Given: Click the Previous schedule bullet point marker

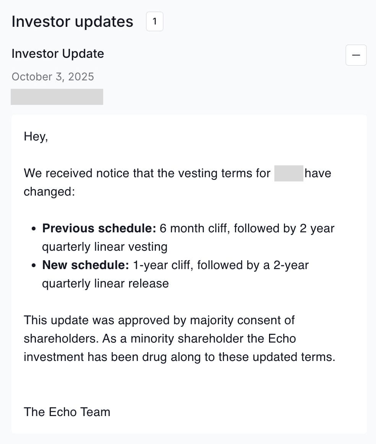Looking at the screenshot, I should coord(34,229).
